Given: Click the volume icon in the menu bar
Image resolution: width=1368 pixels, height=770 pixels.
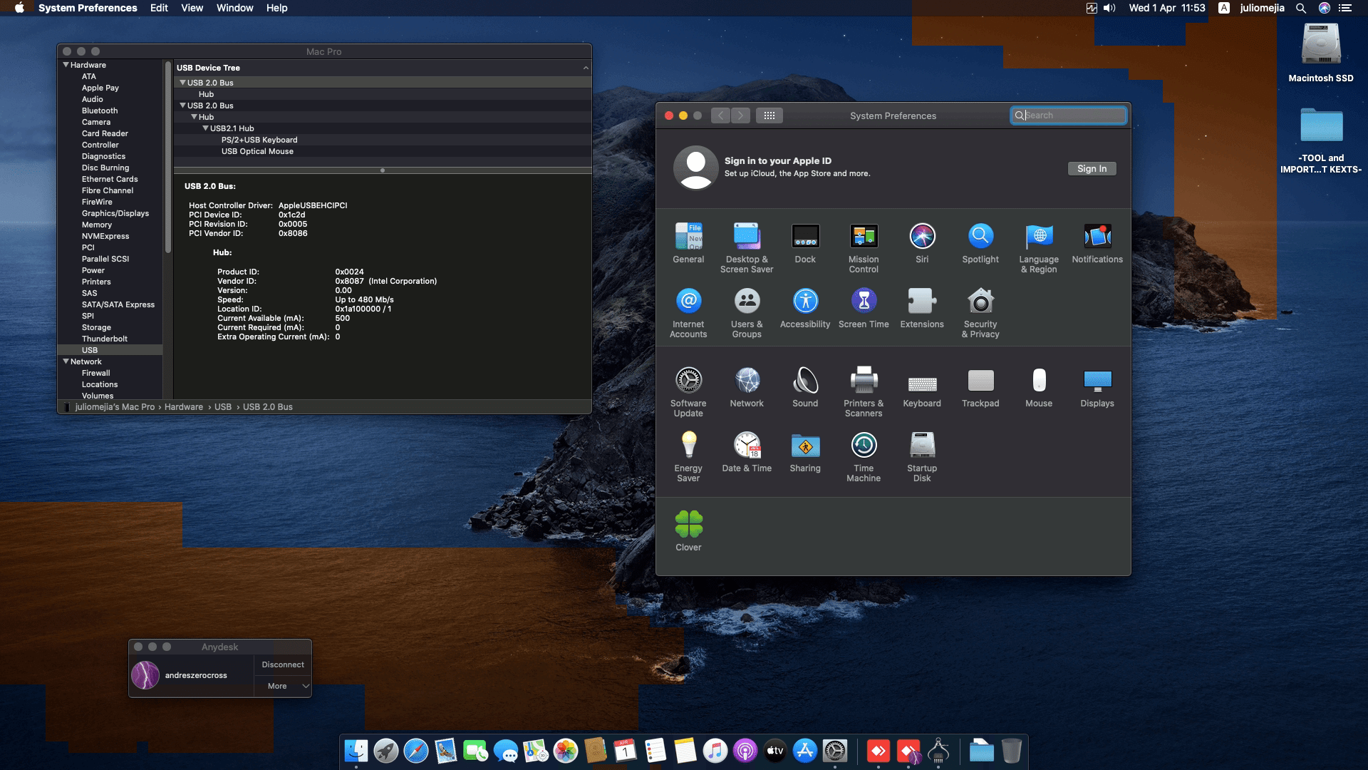Looking at the screenshot, I should click(1109, 8).
